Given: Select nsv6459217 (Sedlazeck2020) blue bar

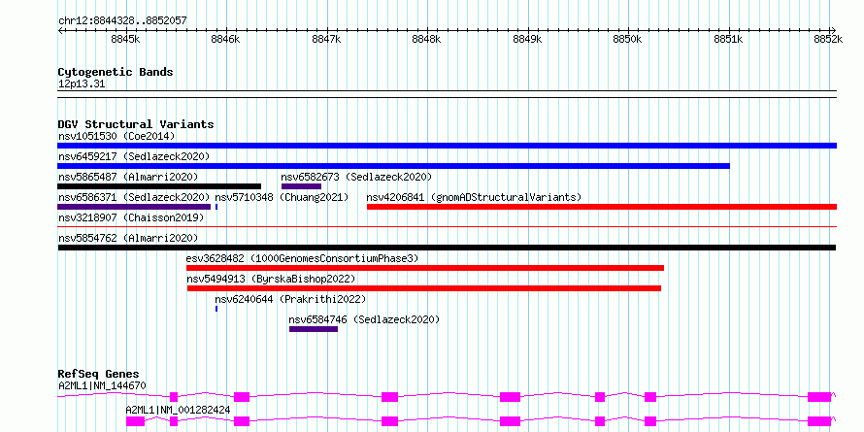Looking at the screenshot, I should 393,166.
